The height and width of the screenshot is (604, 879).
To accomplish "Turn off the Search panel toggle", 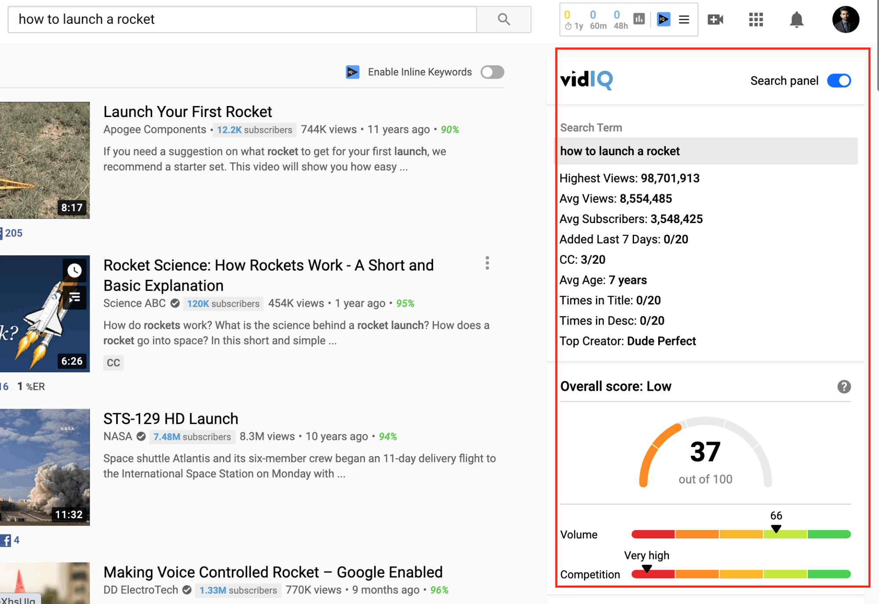I will click(x=839, y=81).
